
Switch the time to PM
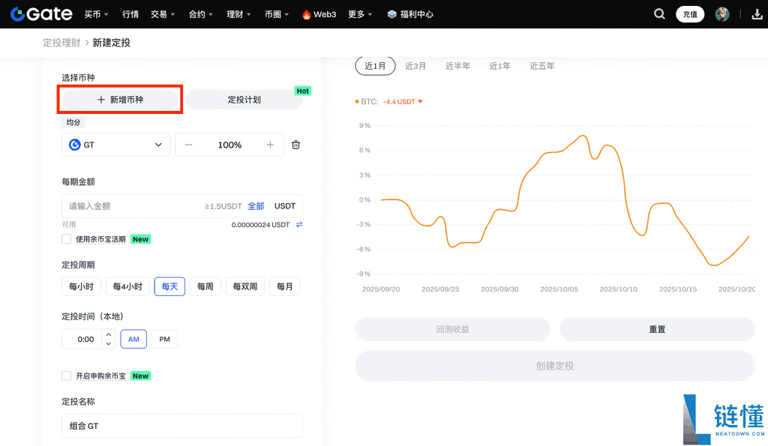(164, 339)
